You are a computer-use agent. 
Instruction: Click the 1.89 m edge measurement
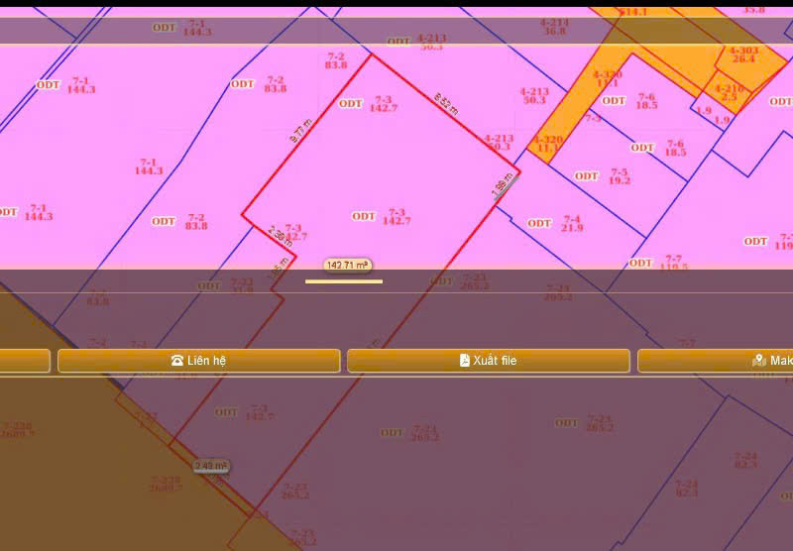click(503, 185)
